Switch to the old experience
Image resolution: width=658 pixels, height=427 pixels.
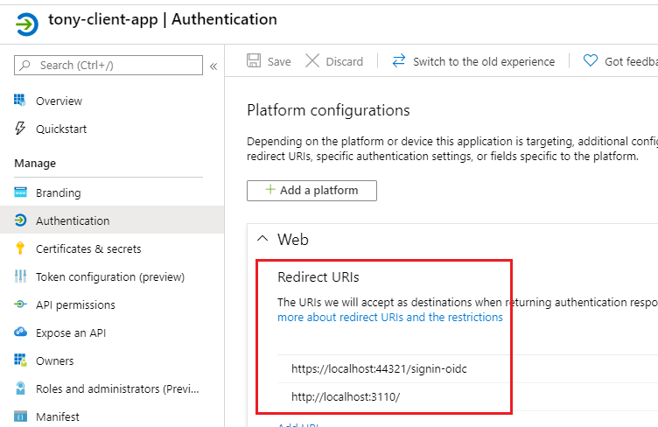473,61
